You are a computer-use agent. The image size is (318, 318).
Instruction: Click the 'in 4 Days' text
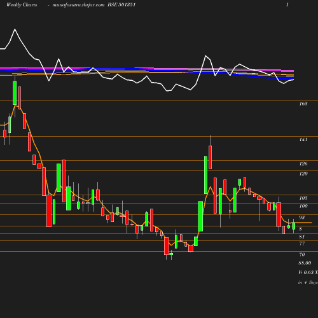[x=308, y=282]
